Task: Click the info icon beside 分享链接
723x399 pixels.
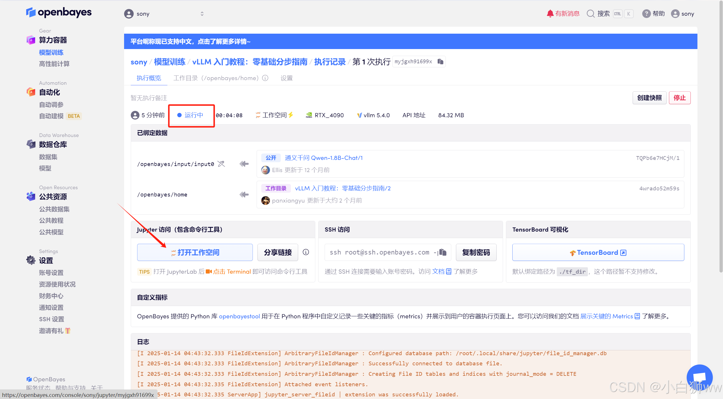Action: [306, 252]
